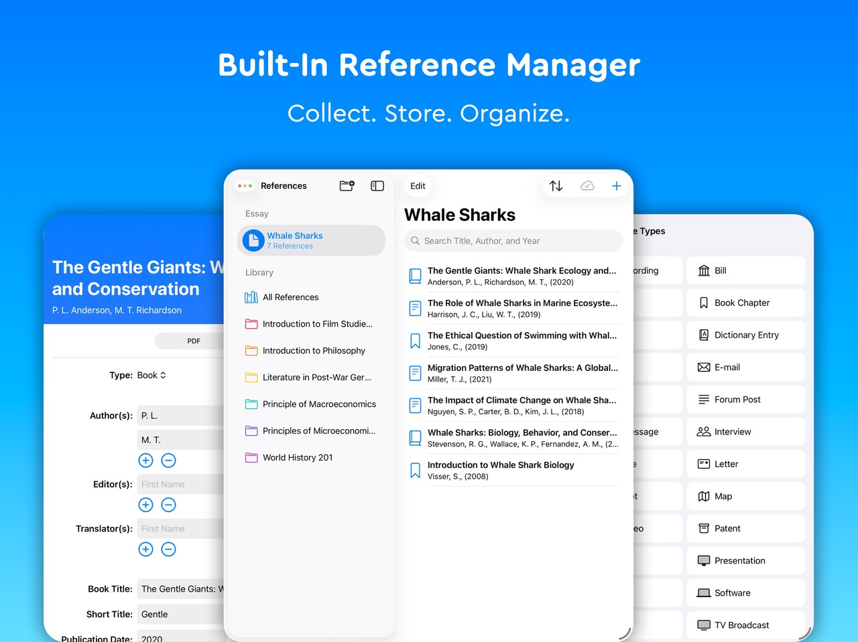Click the Translator First Name field
Screen dimensions: 858x642
pyautogui.click(x=180, y=528)
